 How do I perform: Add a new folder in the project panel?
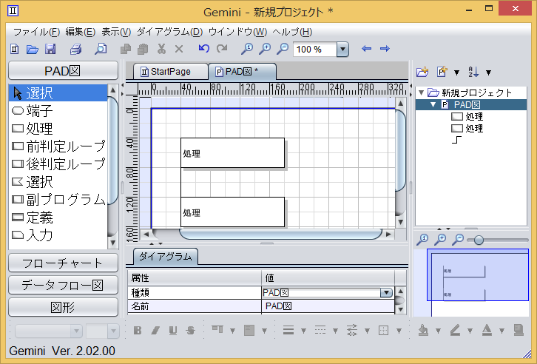[422, 72]
